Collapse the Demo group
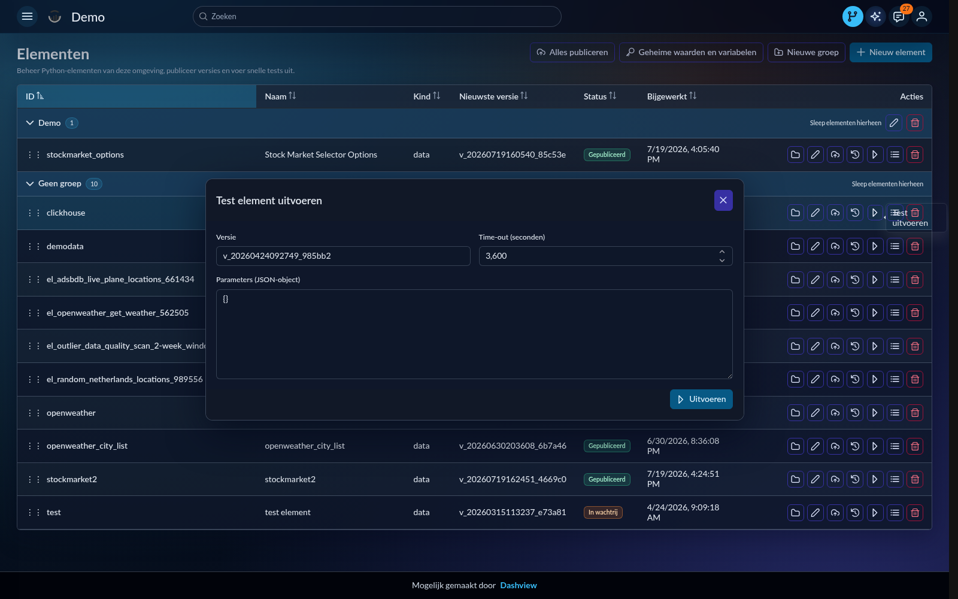The width and height of the screenshot is (958, 599). (30, 123)
